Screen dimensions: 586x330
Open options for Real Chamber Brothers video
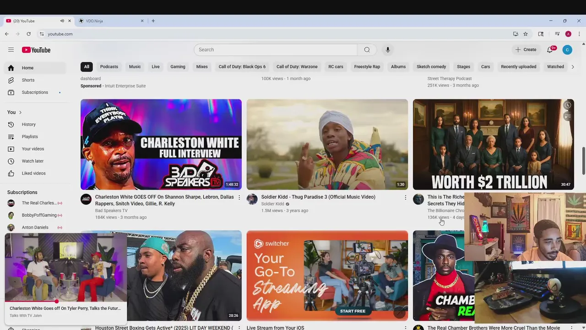pyautogui.click(x=571, y=328)
